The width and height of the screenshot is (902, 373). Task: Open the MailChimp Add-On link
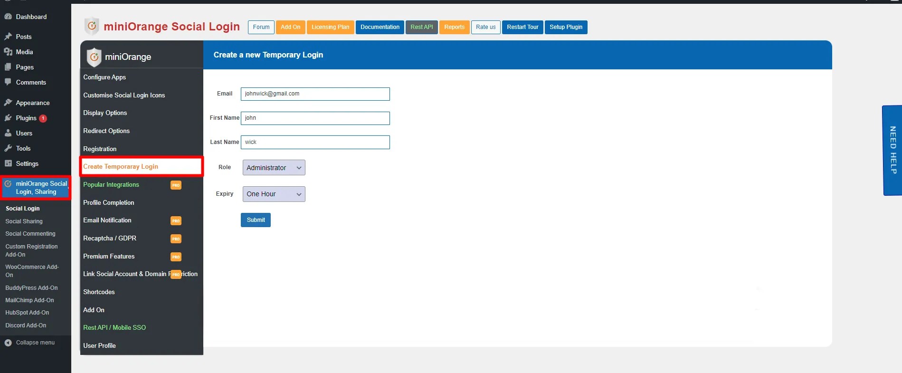(x=29, y=300)
